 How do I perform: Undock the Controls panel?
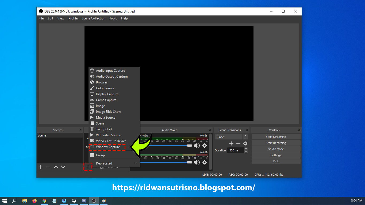click(299, 130)
